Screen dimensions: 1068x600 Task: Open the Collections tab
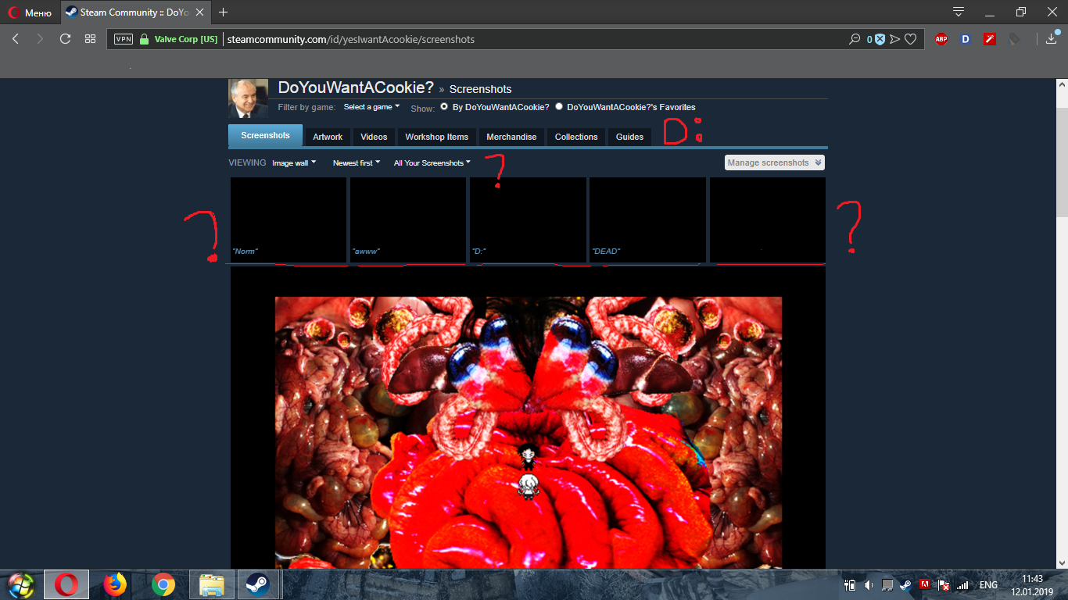click(x=576, y=137)
